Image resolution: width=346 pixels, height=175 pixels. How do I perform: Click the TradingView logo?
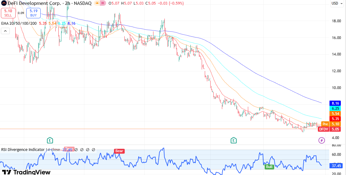26,172
